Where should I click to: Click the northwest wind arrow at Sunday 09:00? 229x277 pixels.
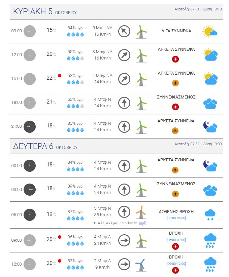pyautogui.click(x=124, y=31)
